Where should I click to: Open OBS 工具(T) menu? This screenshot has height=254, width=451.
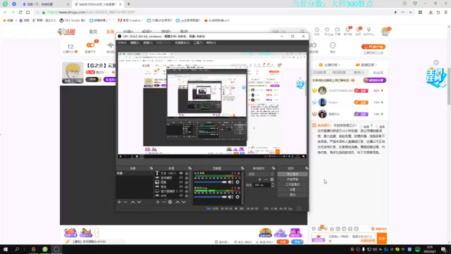(x=198, y=43)
